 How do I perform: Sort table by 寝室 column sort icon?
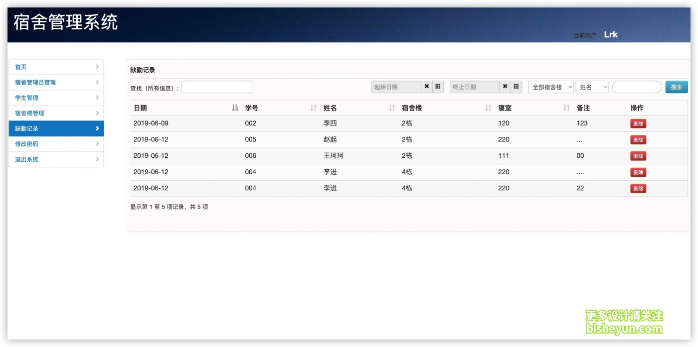(566, 108)
